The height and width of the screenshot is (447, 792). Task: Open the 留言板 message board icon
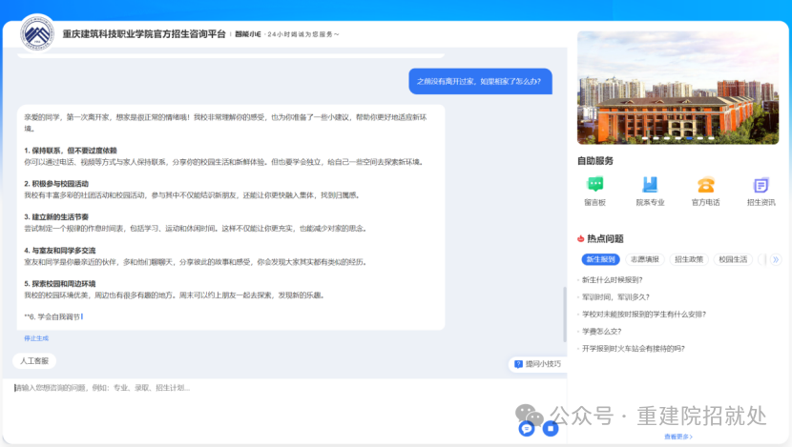point(594,185)
